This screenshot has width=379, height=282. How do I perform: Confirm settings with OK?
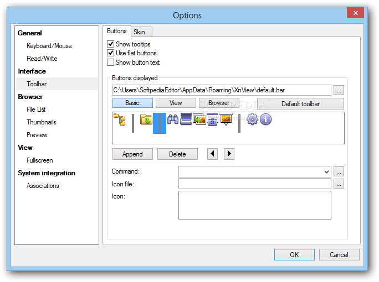point(294,255)
